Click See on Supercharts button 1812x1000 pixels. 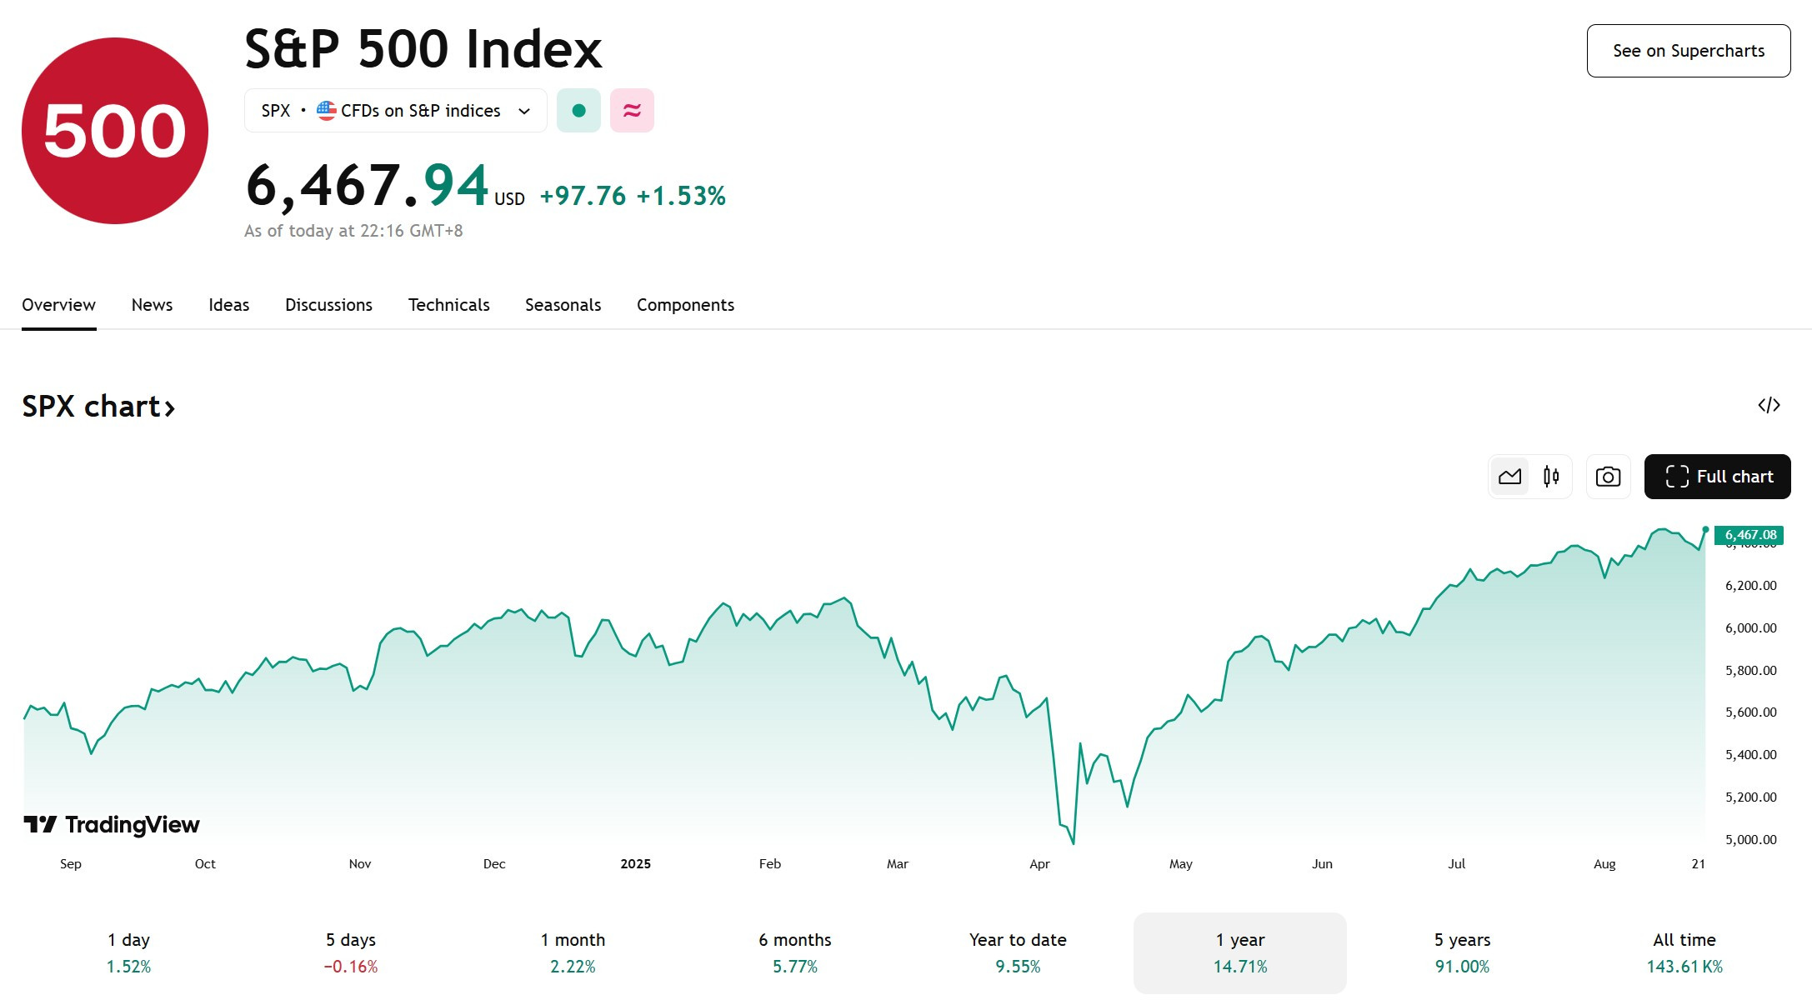click(x=1689, y=51)
